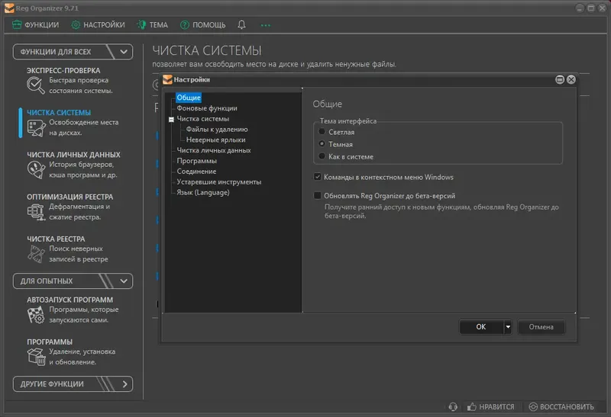This screenshot has height=417, width=611.
Task: Click the Чистка личных данных icon
Action: point(36,170)
